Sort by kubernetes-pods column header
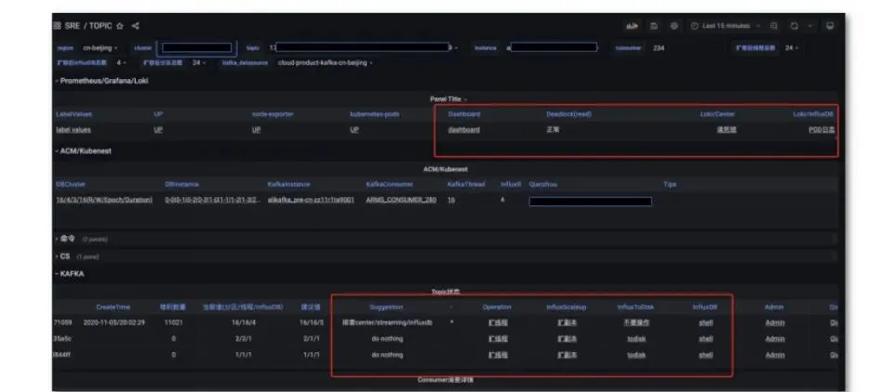 (x=374, y=114)
